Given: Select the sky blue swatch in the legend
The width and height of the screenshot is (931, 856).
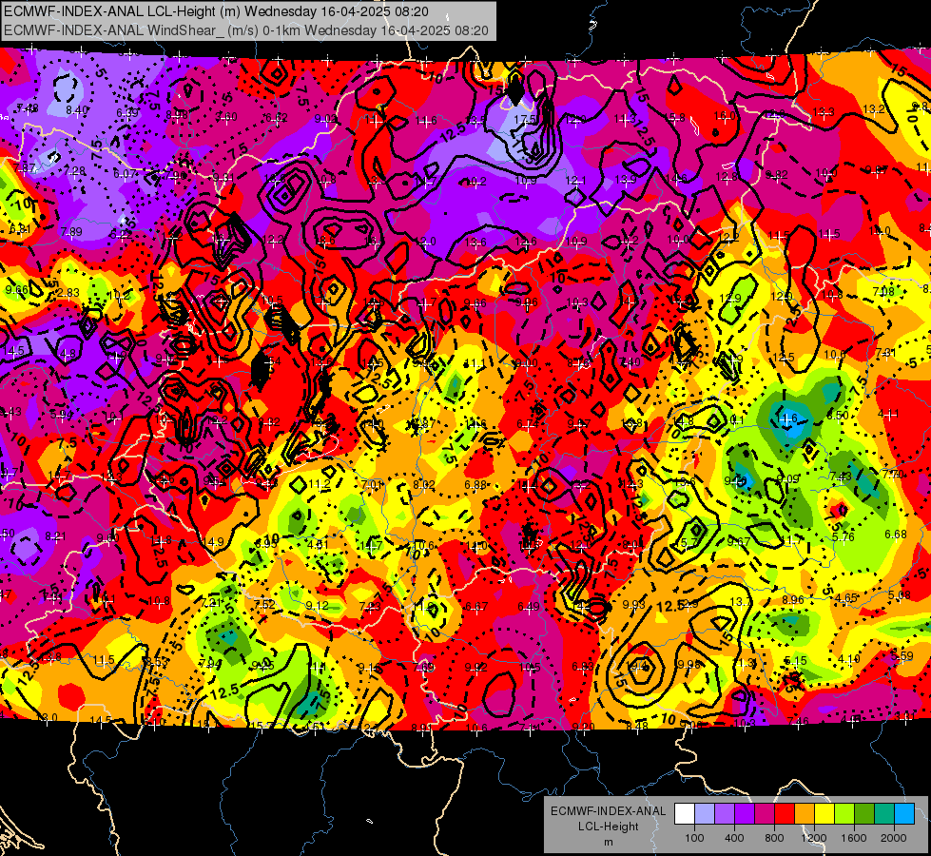Looking at the screenshot, I should (904, 814).
